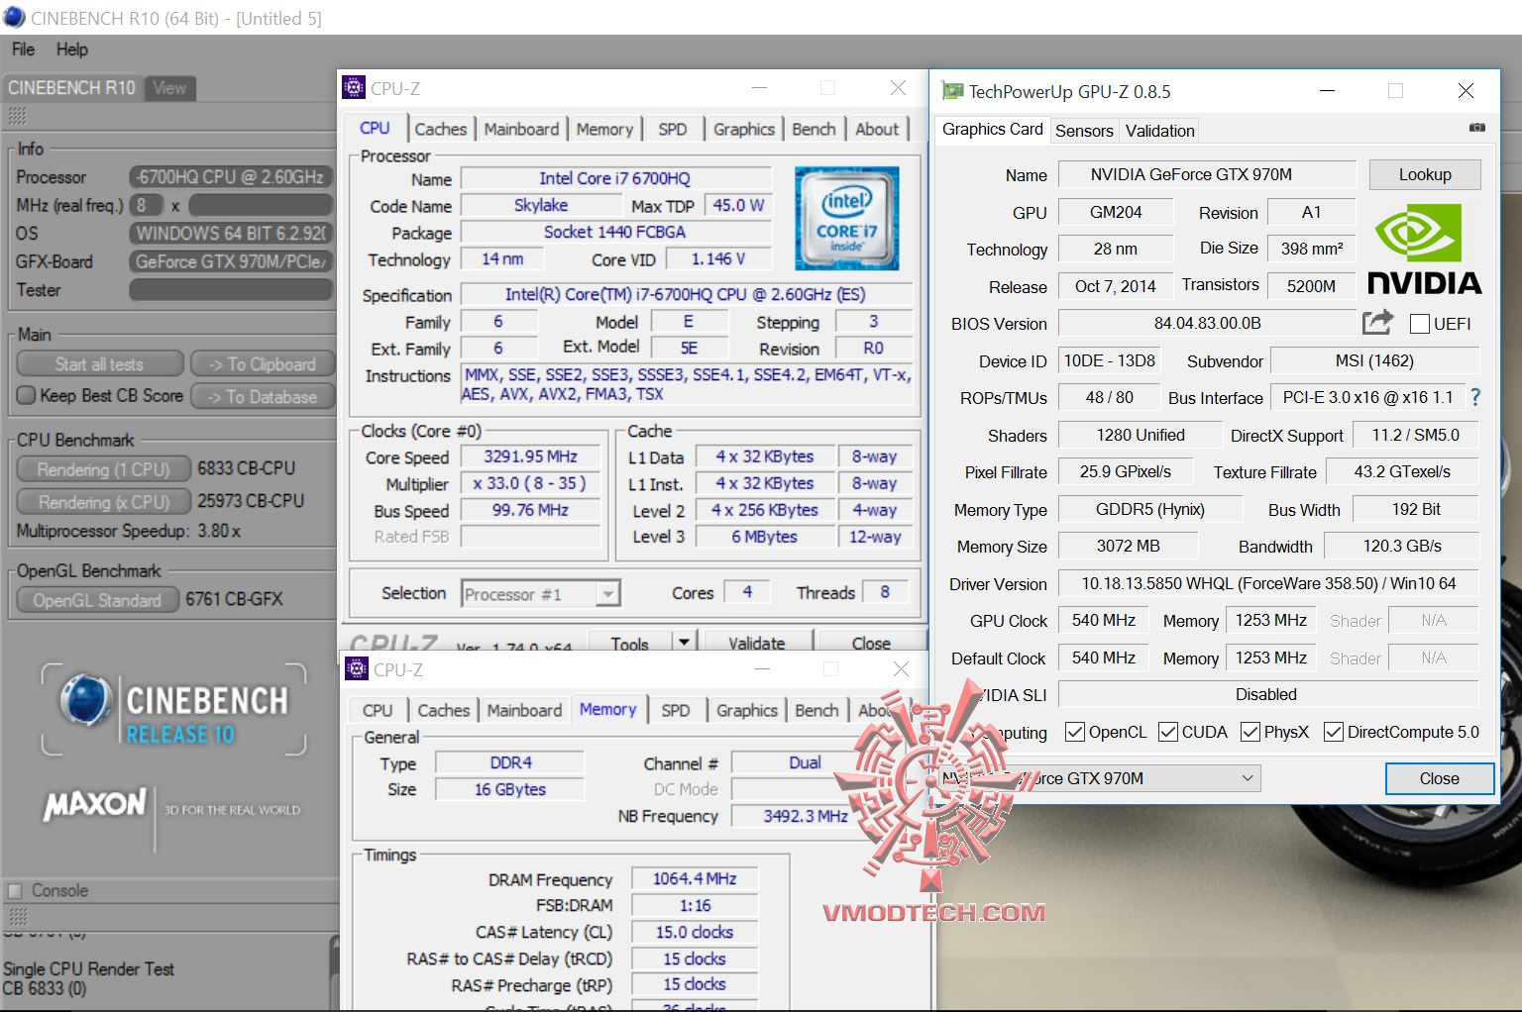
Task: Click the CPU-Z title bar icon of the upper window
Action: coord(354,87)
